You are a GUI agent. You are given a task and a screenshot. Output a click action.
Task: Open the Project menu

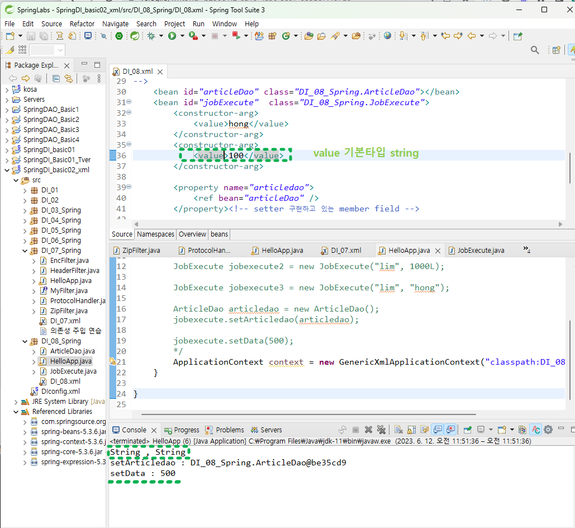click(174, 24)
